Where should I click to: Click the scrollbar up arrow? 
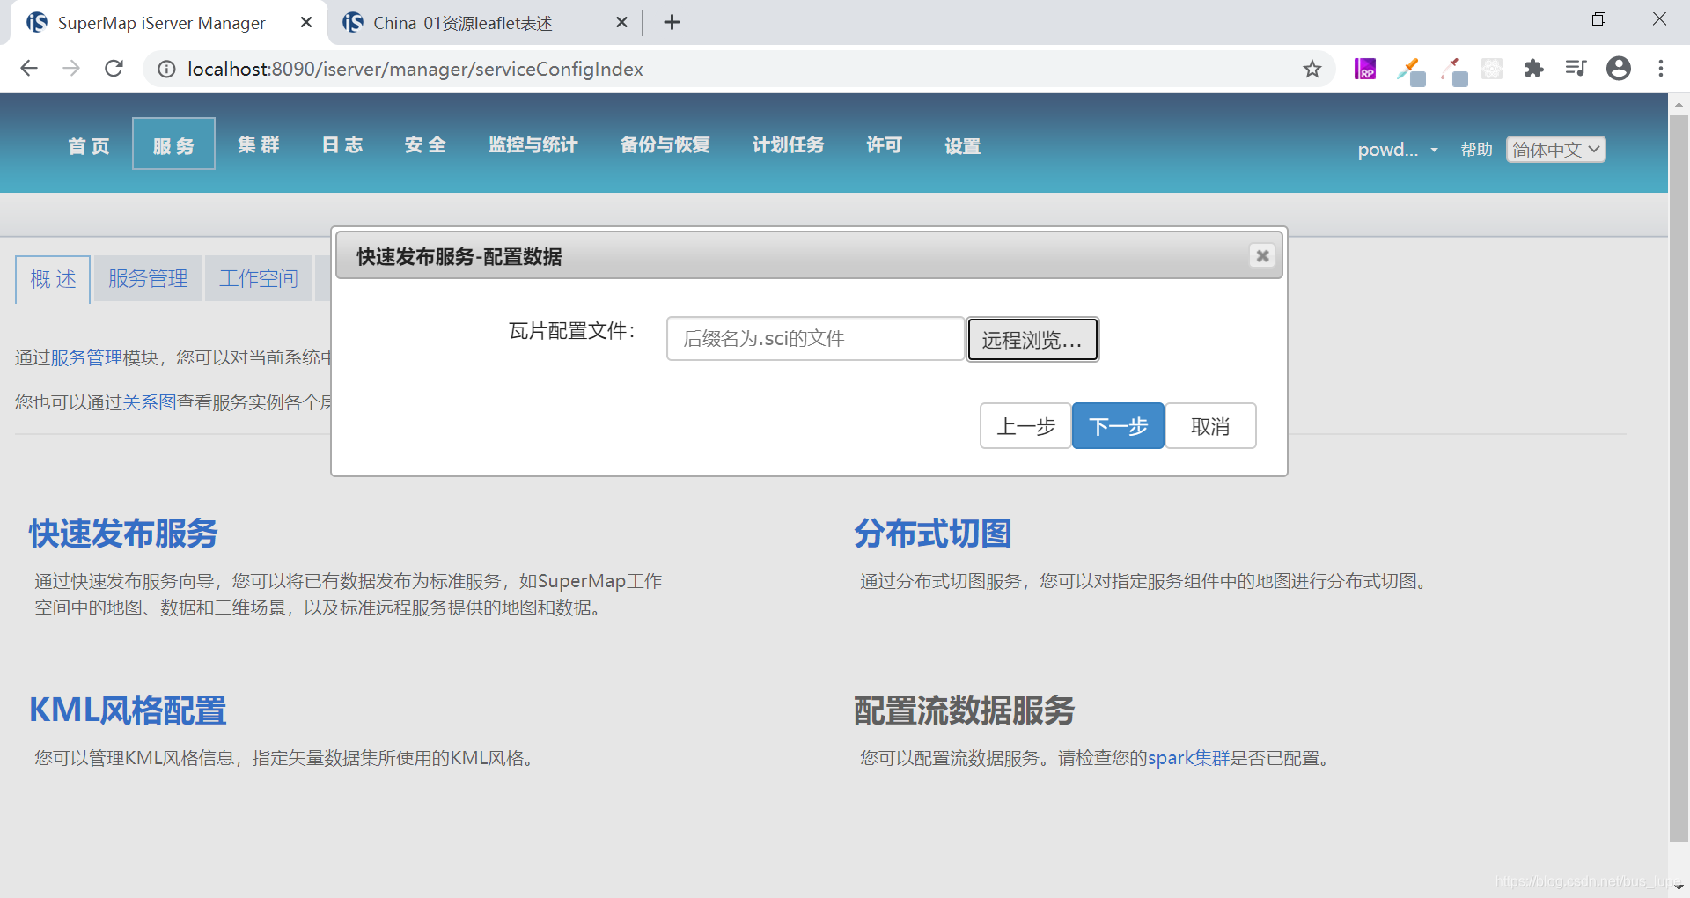click(1679, 104)
